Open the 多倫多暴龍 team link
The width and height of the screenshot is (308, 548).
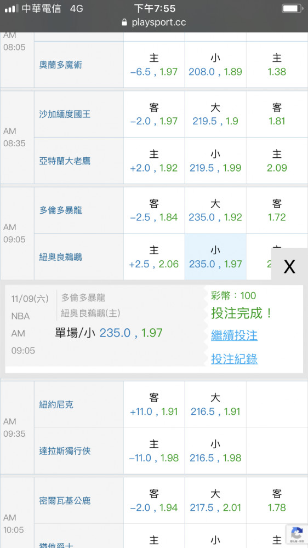[60, 211]
